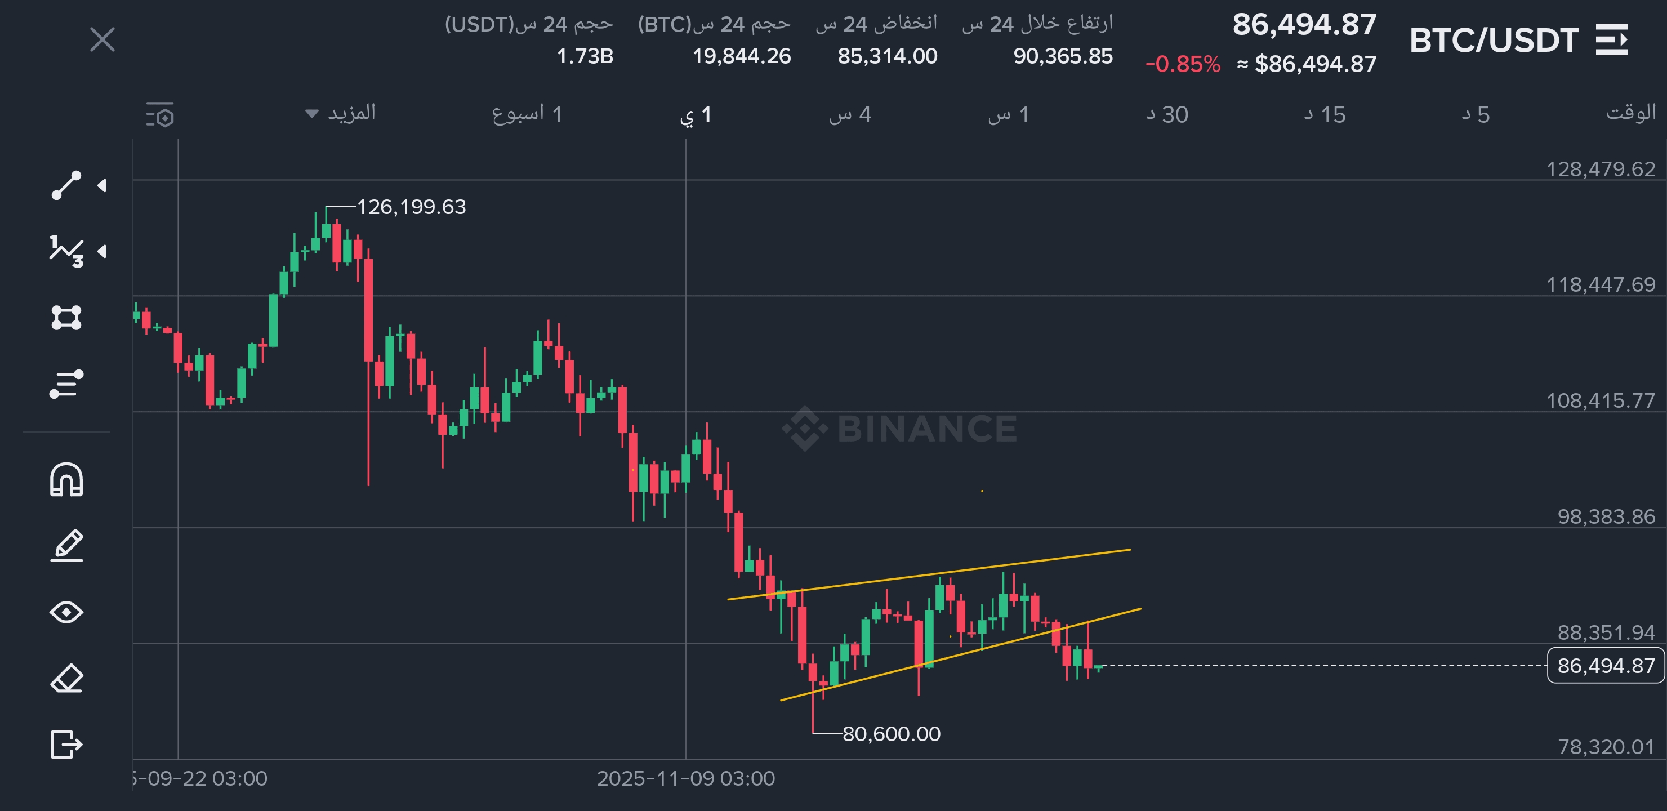
Task: Open the horizontal lines tool
Action: [66, 384]
